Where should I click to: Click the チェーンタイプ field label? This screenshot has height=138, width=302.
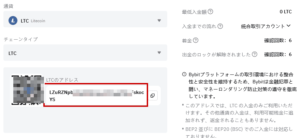pyautogui.click(x=20, y=39)
